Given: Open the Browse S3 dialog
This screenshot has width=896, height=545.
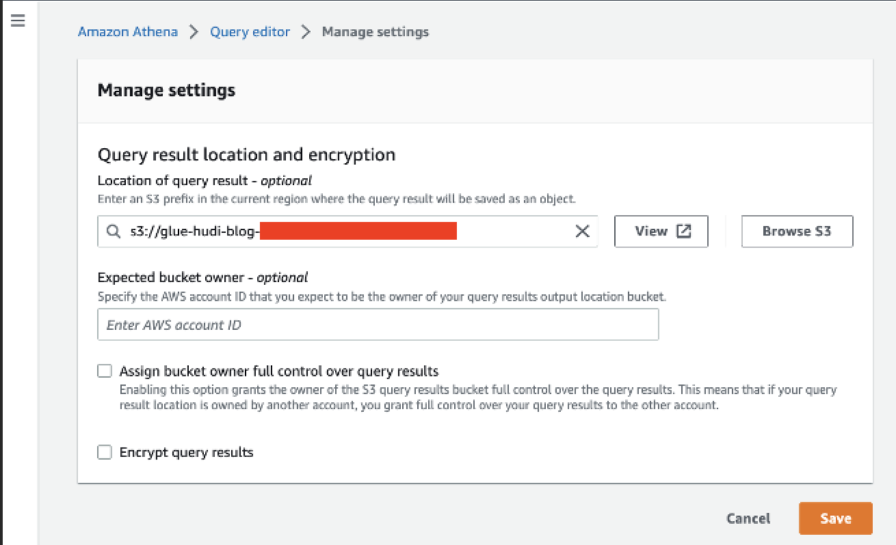Looking at the screenshot, I should coord(797,232).
